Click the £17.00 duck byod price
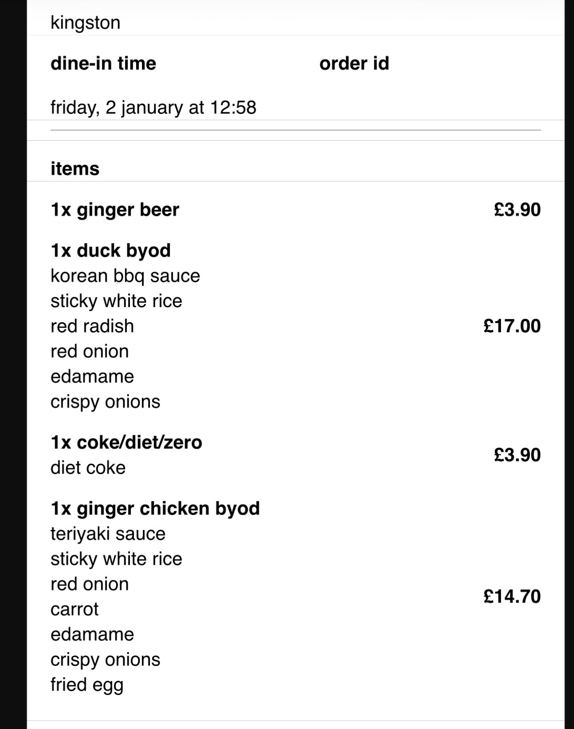The image size is (574, 729). [512, 326]
